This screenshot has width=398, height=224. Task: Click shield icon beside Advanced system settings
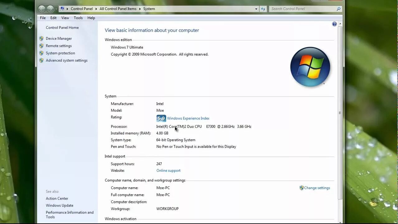click(41, 60)
